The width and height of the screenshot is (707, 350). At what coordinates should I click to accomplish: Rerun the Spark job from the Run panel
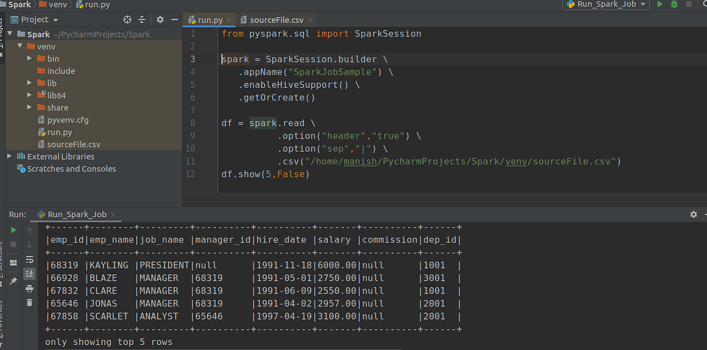click(x=13, y=229)
